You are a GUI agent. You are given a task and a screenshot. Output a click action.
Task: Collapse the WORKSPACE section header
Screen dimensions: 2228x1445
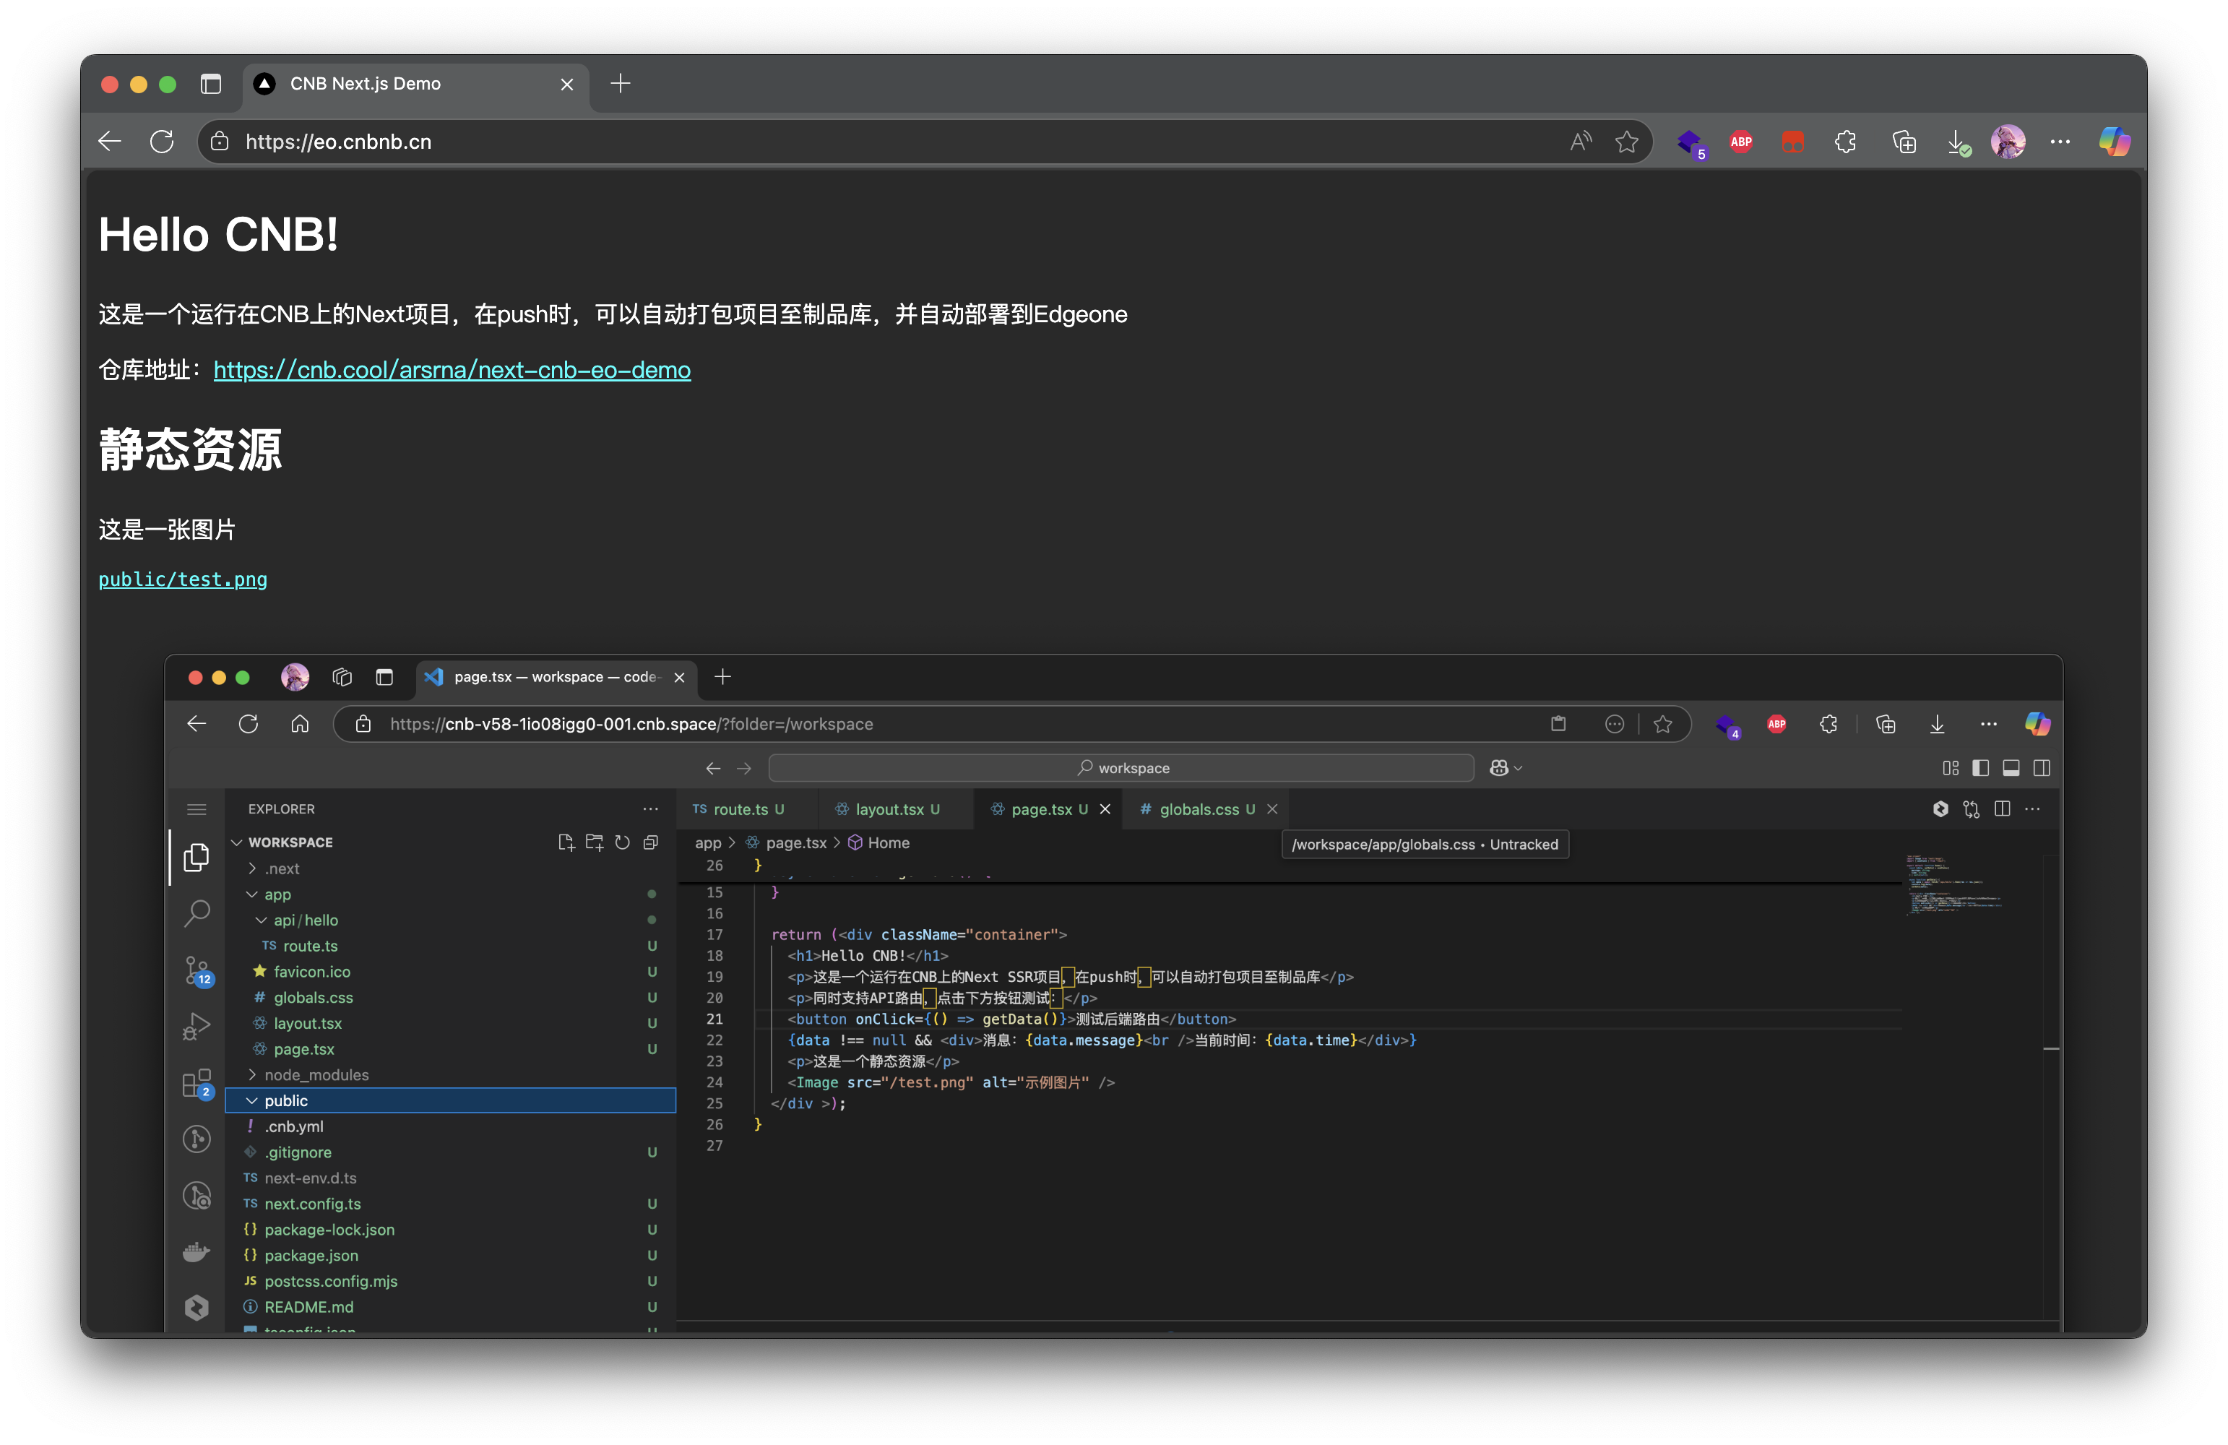click(x=290, y=843)
